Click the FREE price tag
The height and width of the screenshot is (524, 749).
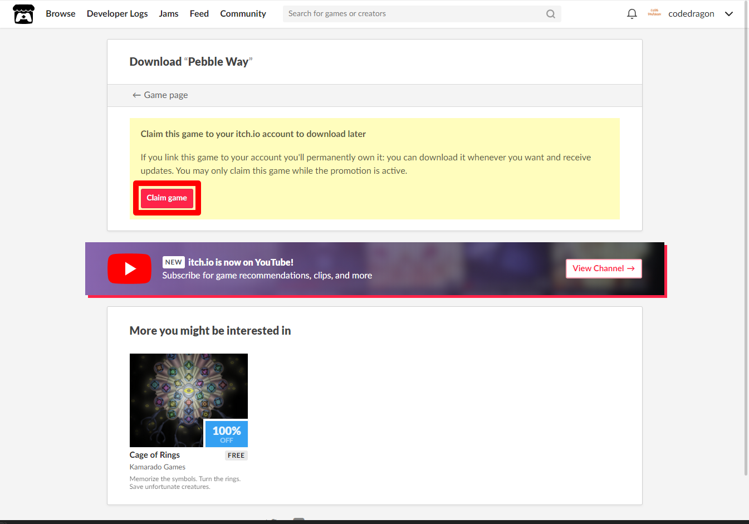(236, 456)
